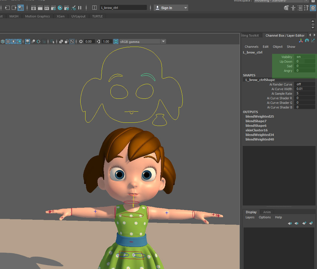Screen dimensions: 317x269
Task: Open the Workspace Modeling - Standard dropdown
Action: (x=281, y=1)
